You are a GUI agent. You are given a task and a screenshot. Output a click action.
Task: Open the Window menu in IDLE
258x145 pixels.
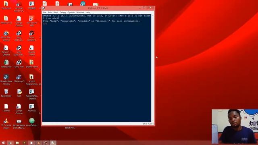[x=80, y=12]
